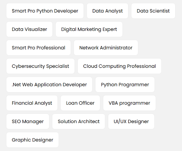The height and width of the screenshot is (151, 182).
Task: Choose the Network Administrator tag
Action: tap(106, 48)
